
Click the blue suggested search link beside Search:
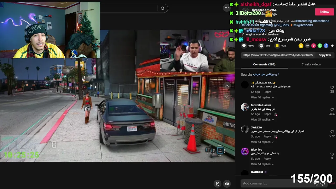(265, 75)
